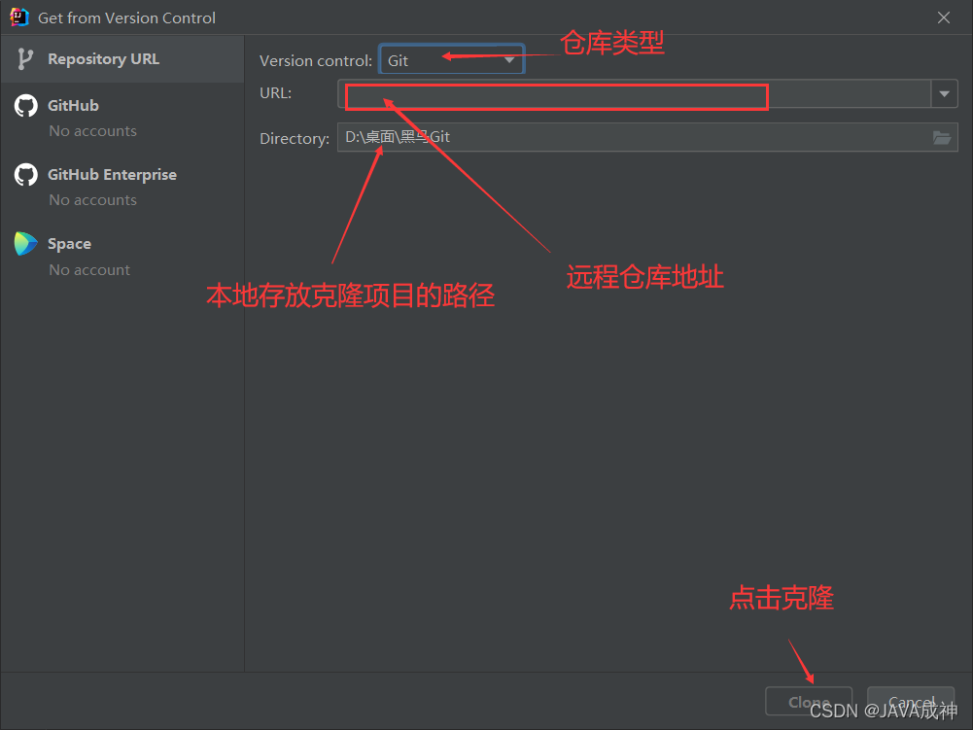
Task: Open the Git selector arrow
Action: 510,59
